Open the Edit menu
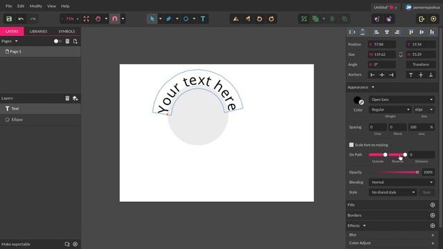This screenshot has width=443, height=249. [21, 6]
